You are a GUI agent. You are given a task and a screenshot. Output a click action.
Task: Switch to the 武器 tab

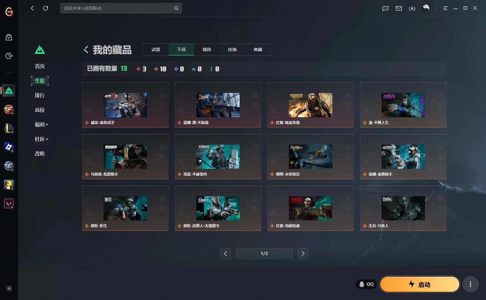(156, 49)
